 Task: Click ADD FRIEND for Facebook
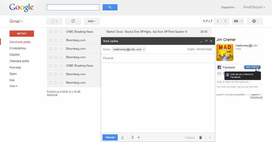click(x=252, y=67)
